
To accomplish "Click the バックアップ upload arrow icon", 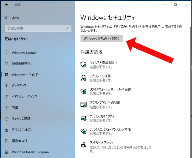I will [6, 85].
